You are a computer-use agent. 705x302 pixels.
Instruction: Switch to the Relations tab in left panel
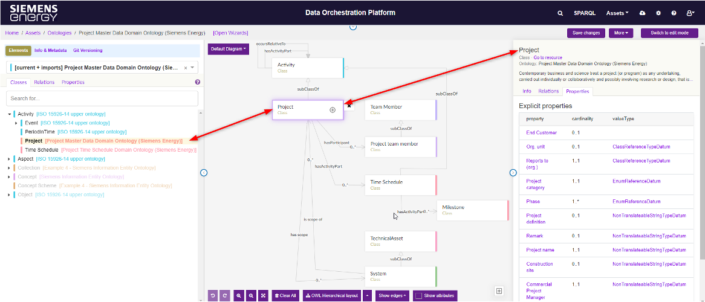tap(44, 82)
